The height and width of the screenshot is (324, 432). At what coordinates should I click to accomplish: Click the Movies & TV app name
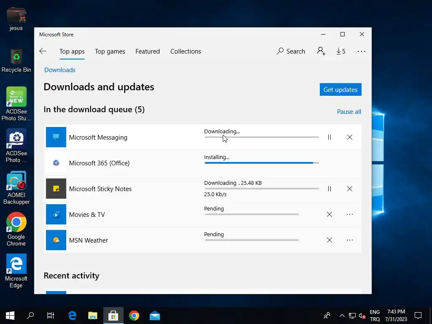87,215
